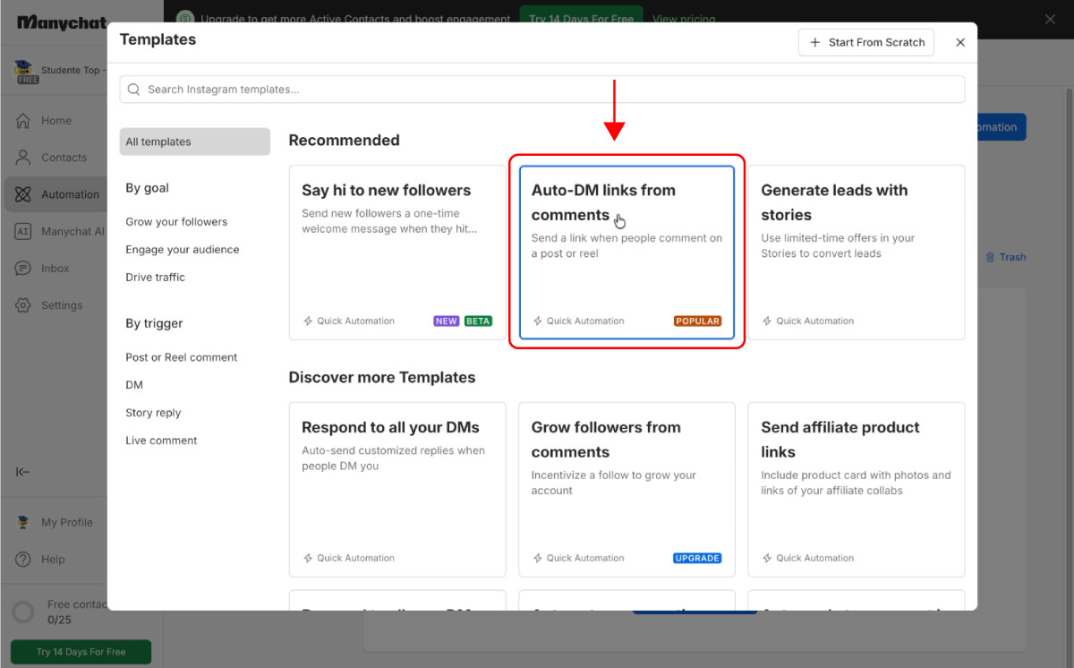The height and width of the screenshot is (668, 1074).
Task: Click Quick Automation bolt icon on Say hi card
Action: (308, 321)
